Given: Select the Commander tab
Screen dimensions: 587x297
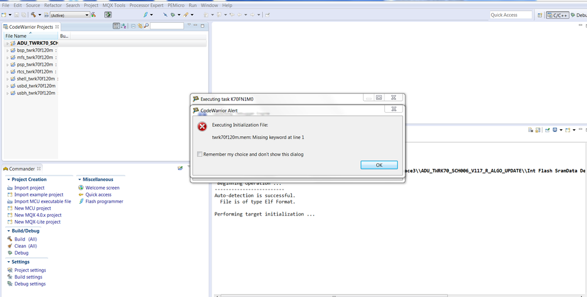Looking at the screenshot, I should click(22, 168).
